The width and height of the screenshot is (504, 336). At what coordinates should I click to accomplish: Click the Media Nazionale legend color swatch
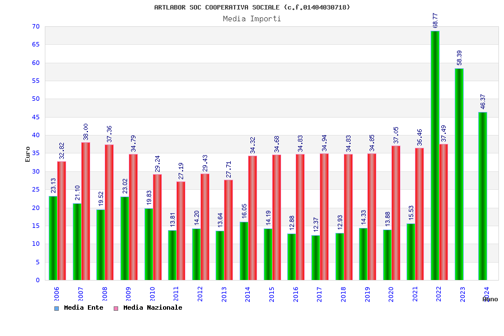tap(116, 309)
